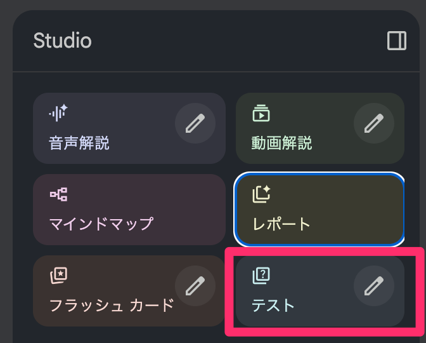Customize 動画解説 using its pencil icon

[373, 123]
